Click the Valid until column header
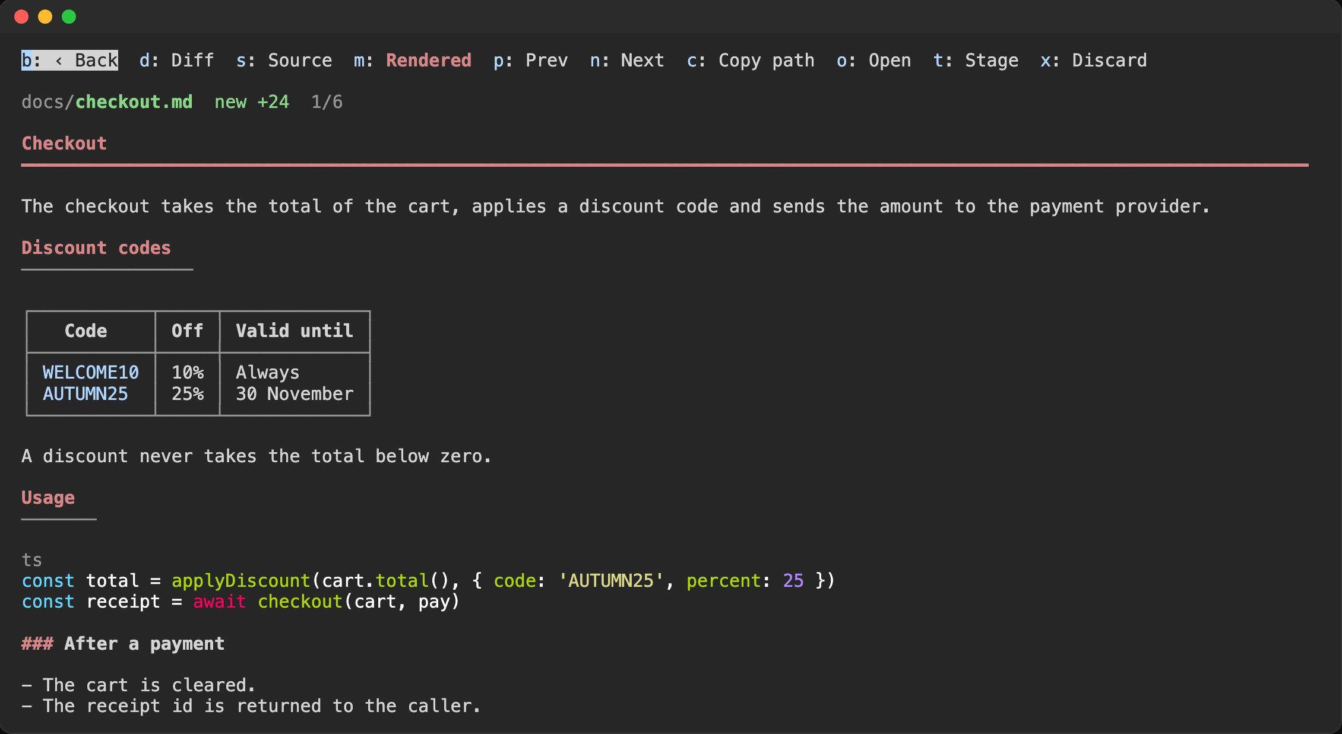This screenshot has height=734, width=1342. pyautogui.click(x=295, y=331)
